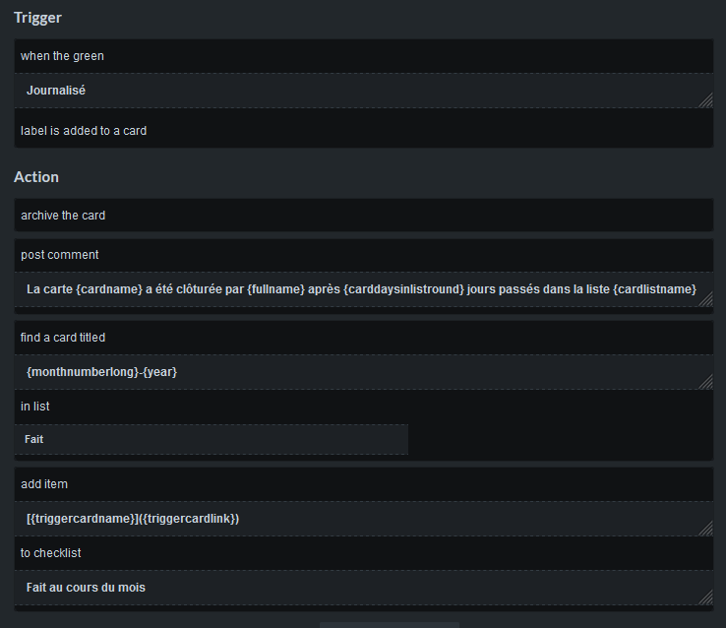Click the "to checklist" row label
This screenshot has height=628, width=726.
pos(50,553)
